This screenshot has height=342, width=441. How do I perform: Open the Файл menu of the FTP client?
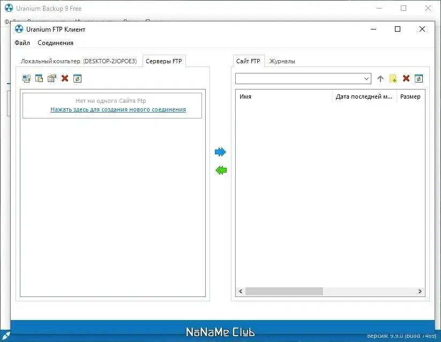22,43
